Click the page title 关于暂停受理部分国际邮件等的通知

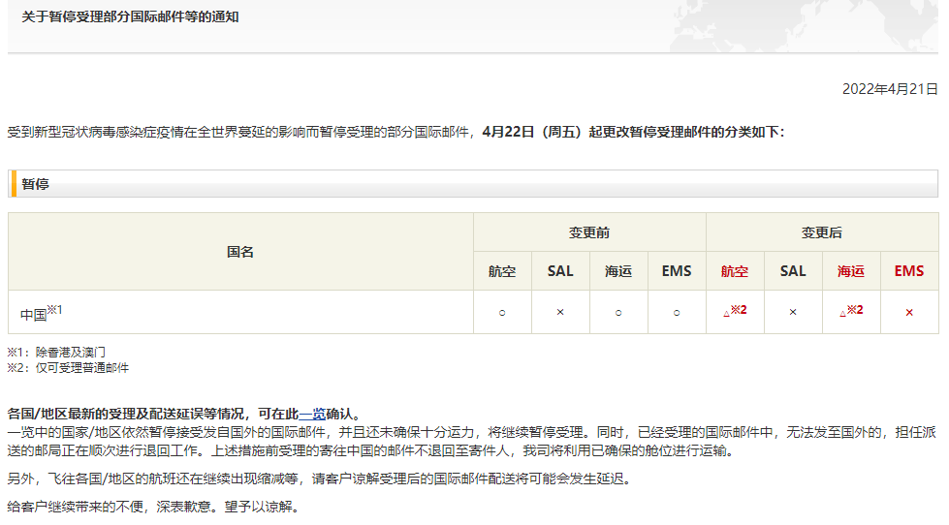pyautogui.click(x=130, y=16)
